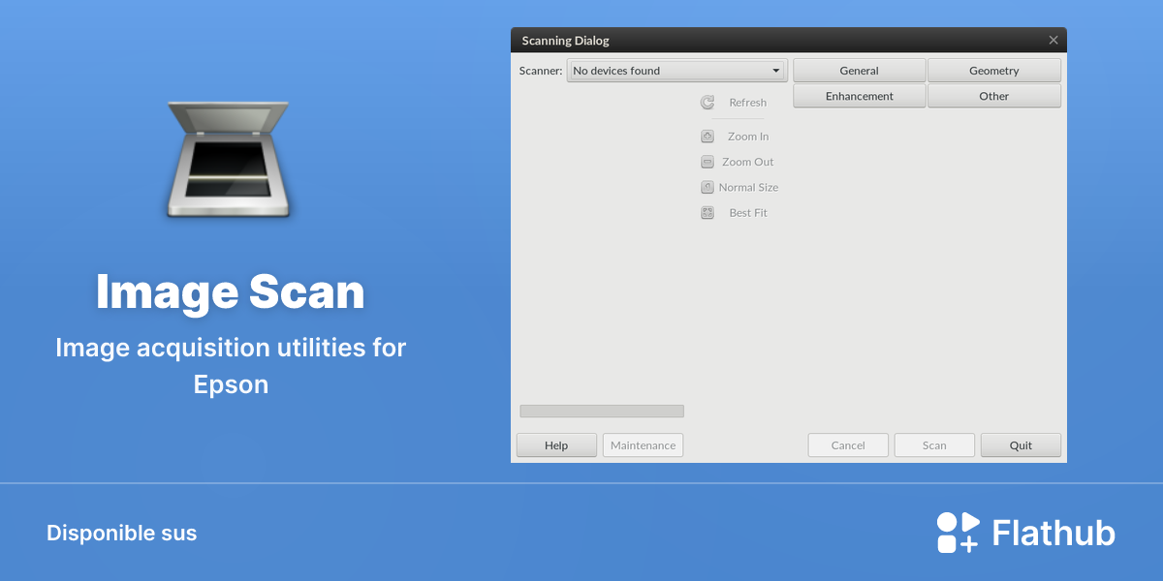Click the Refresh icon
This screenshot has width=1163, height=581.
tap(707, 103)
